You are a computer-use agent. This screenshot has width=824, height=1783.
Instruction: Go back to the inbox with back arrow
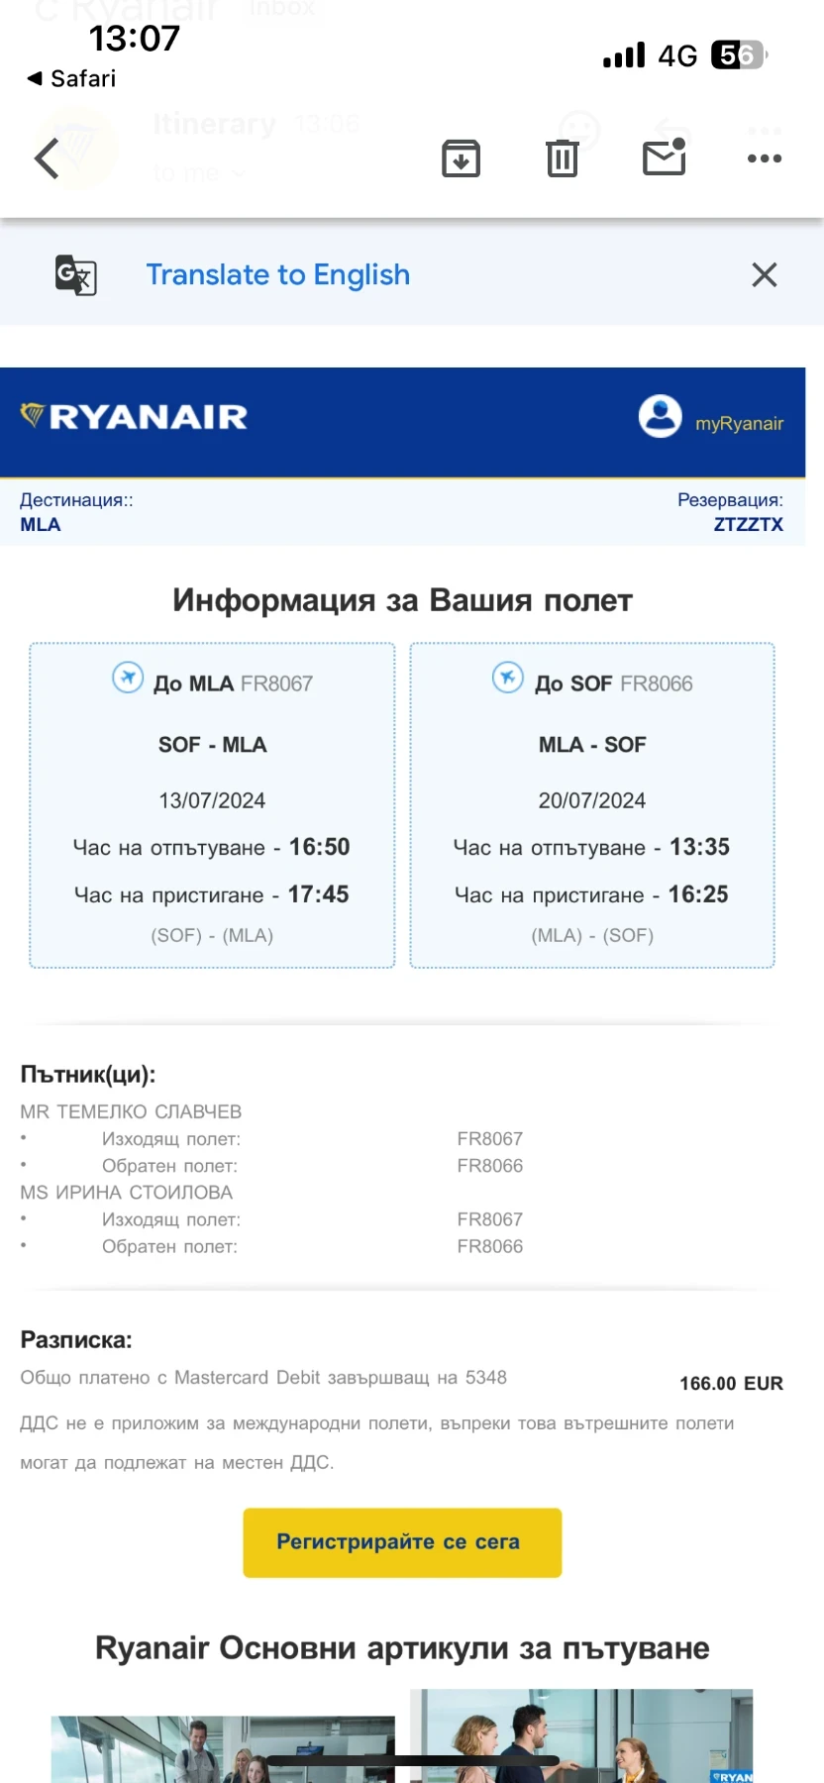tap(48, 158)
